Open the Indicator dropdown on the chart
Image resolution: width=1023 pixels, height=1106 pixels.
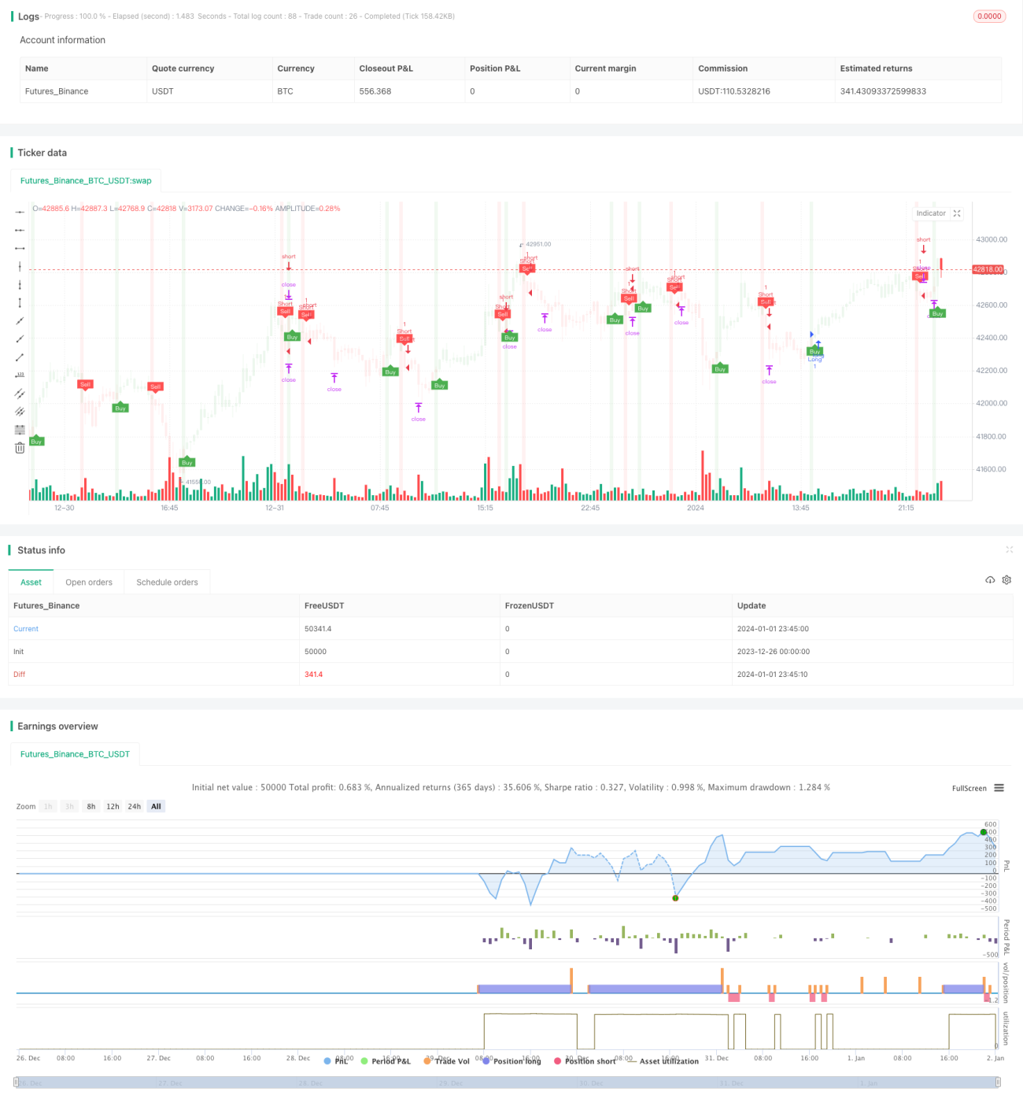click(931, 213)
